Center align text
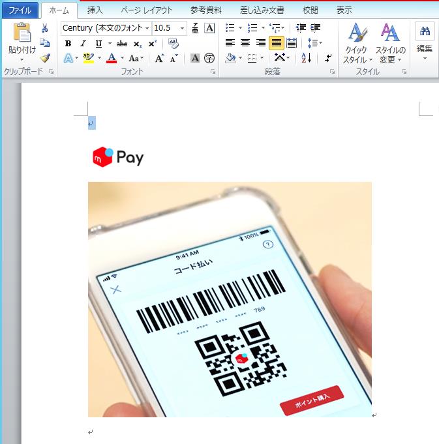The image size is (439, 444). coord(245,43)
